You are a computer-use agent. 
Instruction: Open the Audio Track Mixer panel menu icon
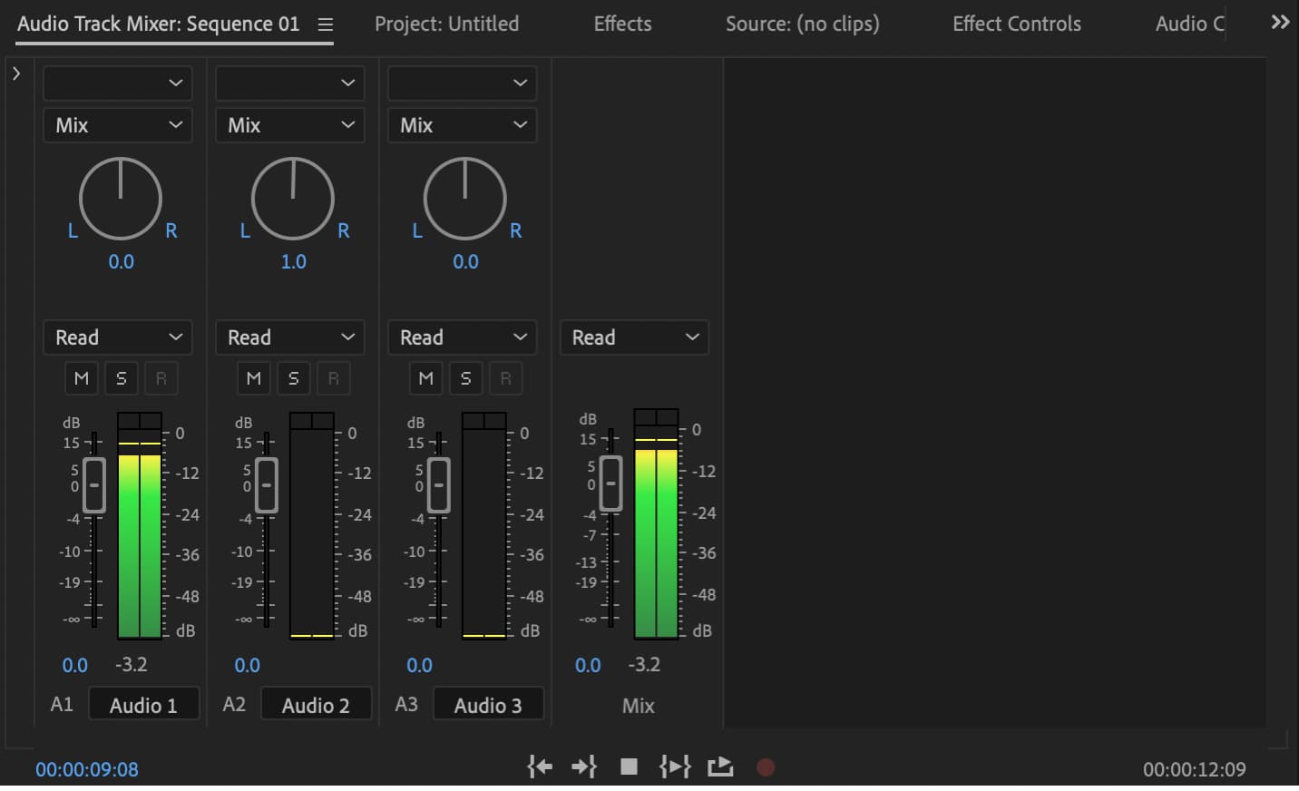click(x=325, y=24)
